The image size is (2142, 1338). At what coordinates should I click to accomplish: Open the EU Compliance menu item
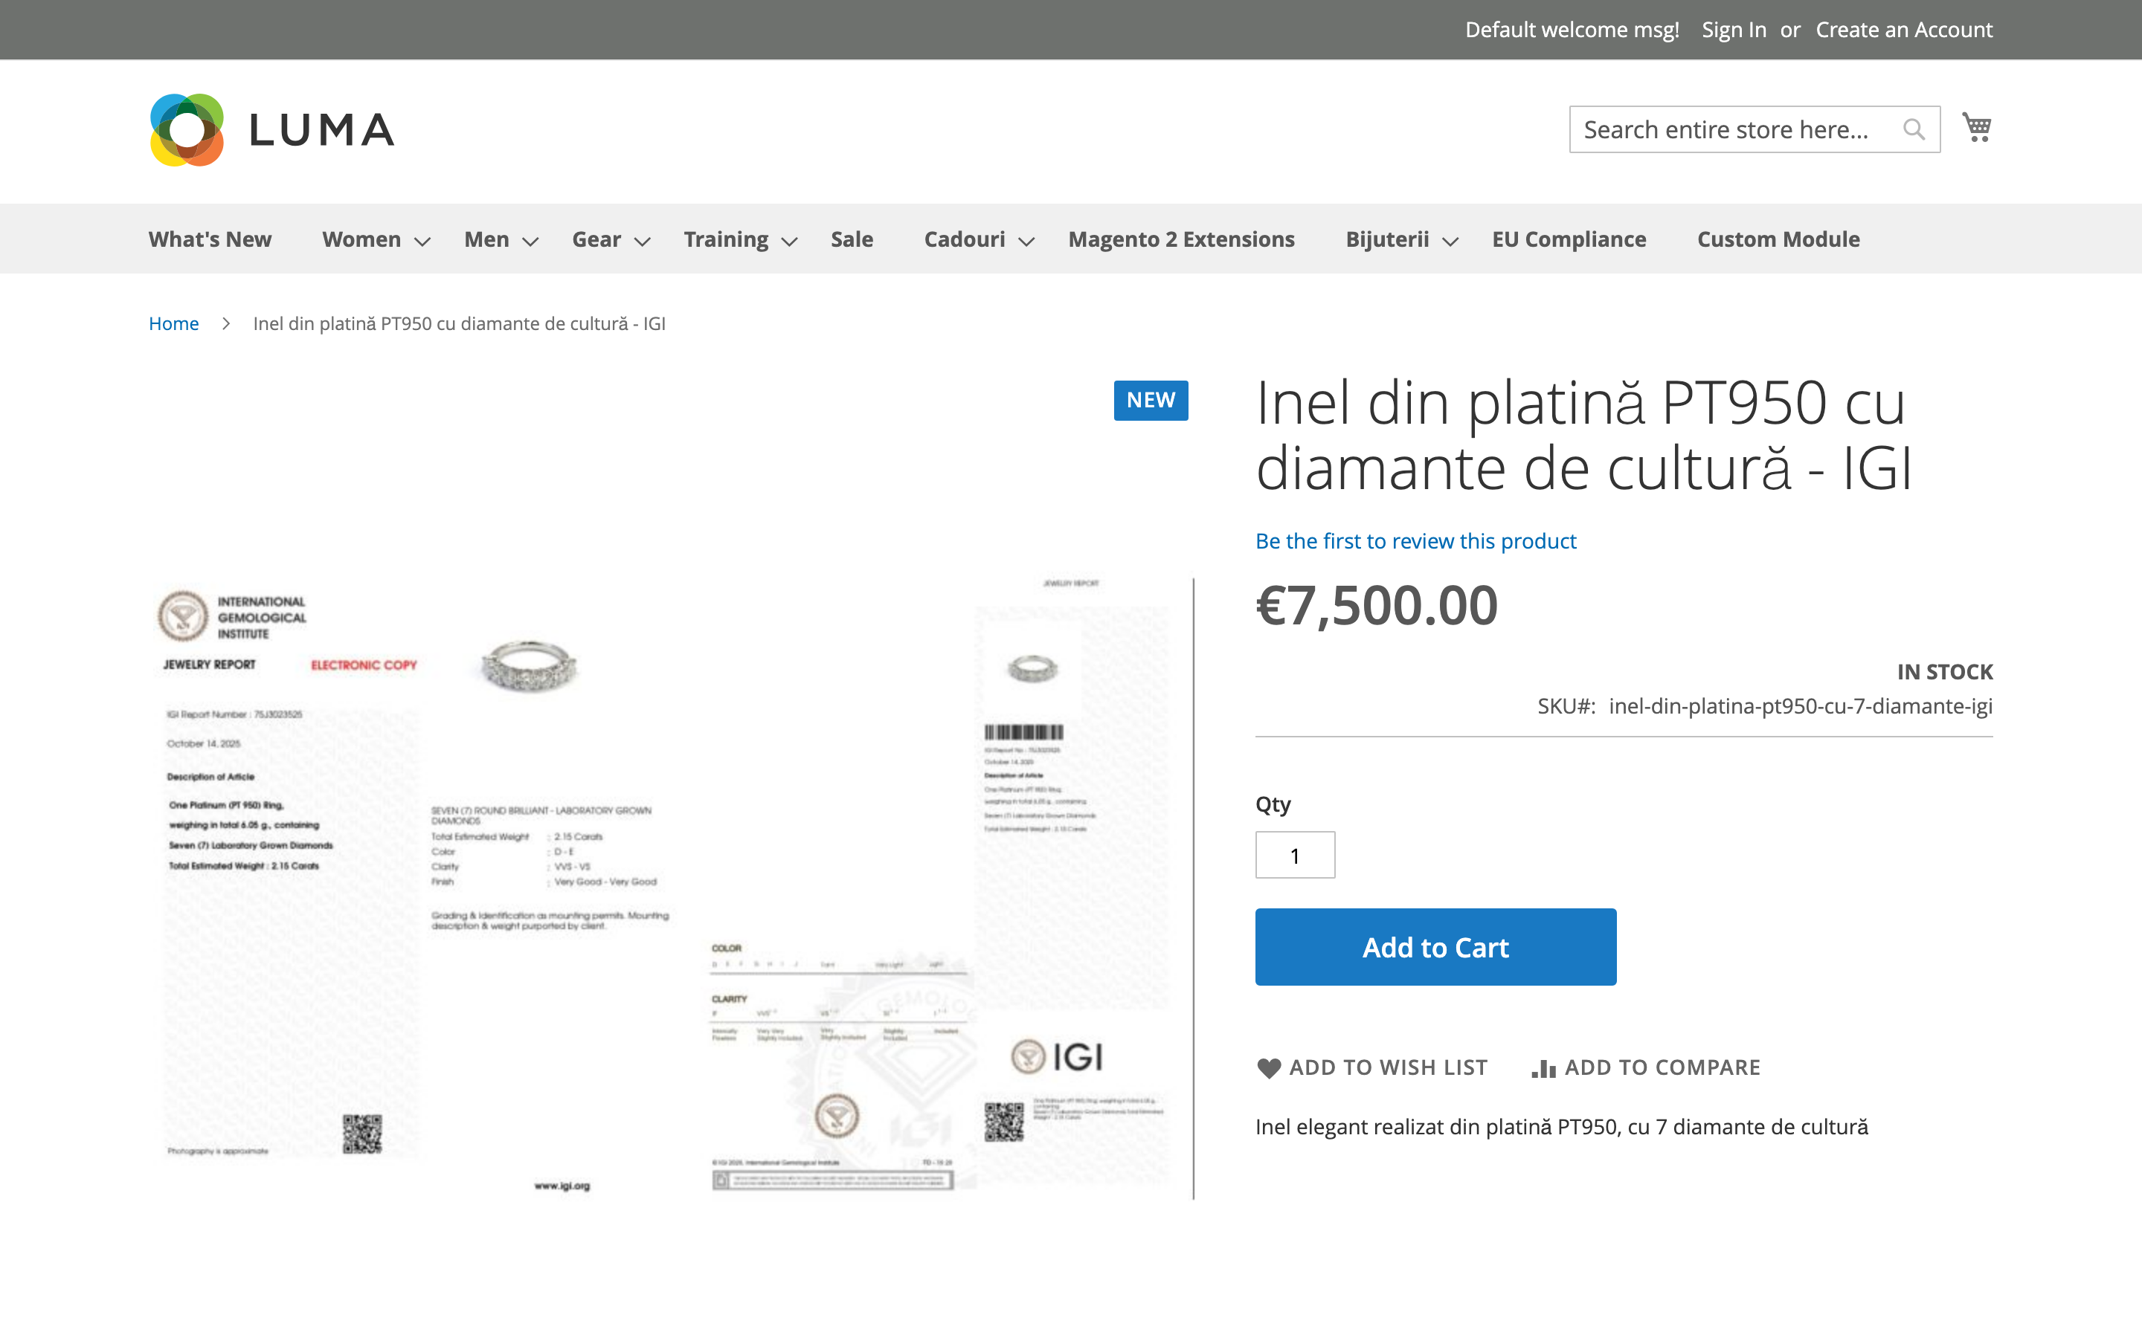(1569, 239)
